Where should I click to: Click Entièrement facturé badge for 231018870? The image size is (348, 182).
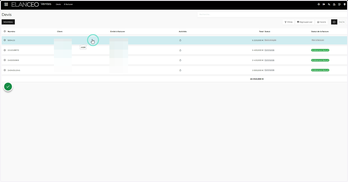[320, 50]
